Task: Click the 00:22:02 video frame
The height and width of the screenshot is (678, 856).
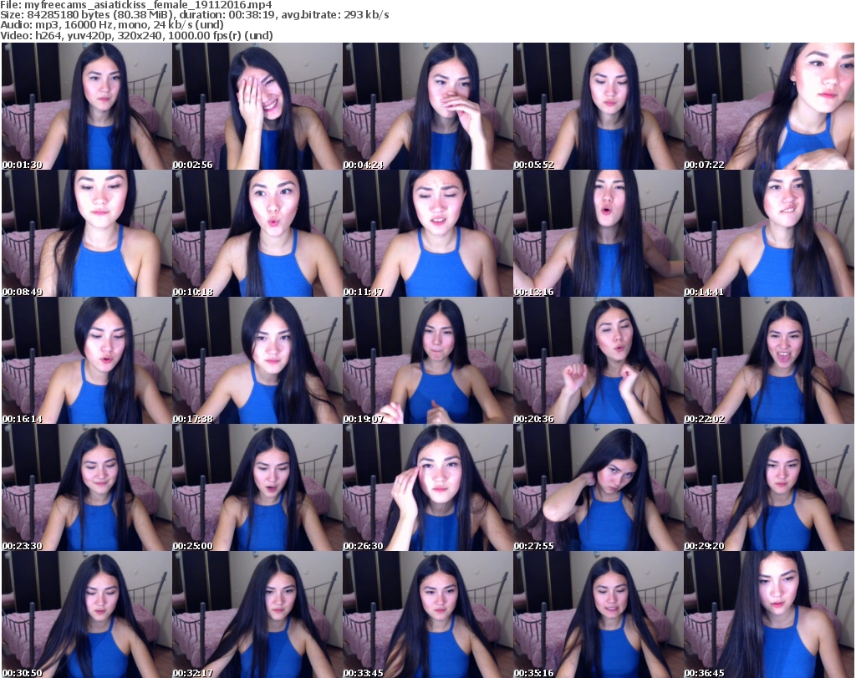Action: coord(769,360)
